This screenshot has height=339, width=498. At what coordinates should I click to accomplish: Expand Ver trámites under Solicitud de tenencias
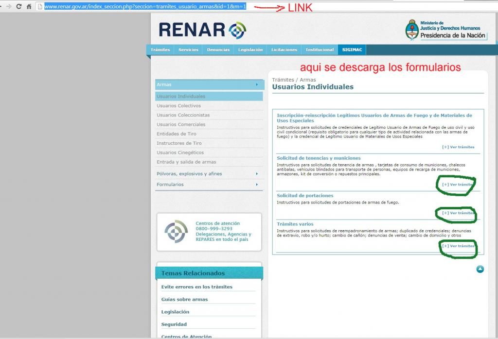pyautogui.click(x=458, y=185)
